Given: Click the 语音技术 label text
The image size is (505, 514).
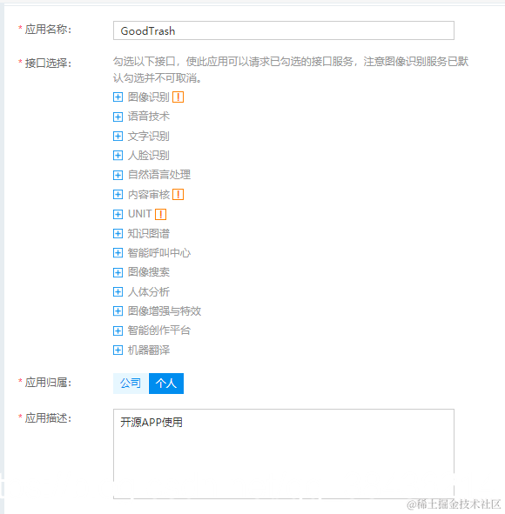Looking at the screenshot, I should (x=149, y=117).
